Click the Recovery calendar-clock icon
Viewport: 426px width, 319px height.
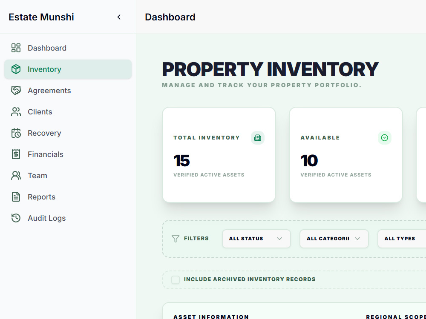[x=16, y=133]
